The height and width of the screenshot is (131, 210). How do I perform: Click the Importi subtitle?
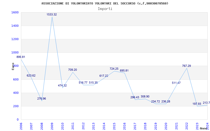click(105, 9)
